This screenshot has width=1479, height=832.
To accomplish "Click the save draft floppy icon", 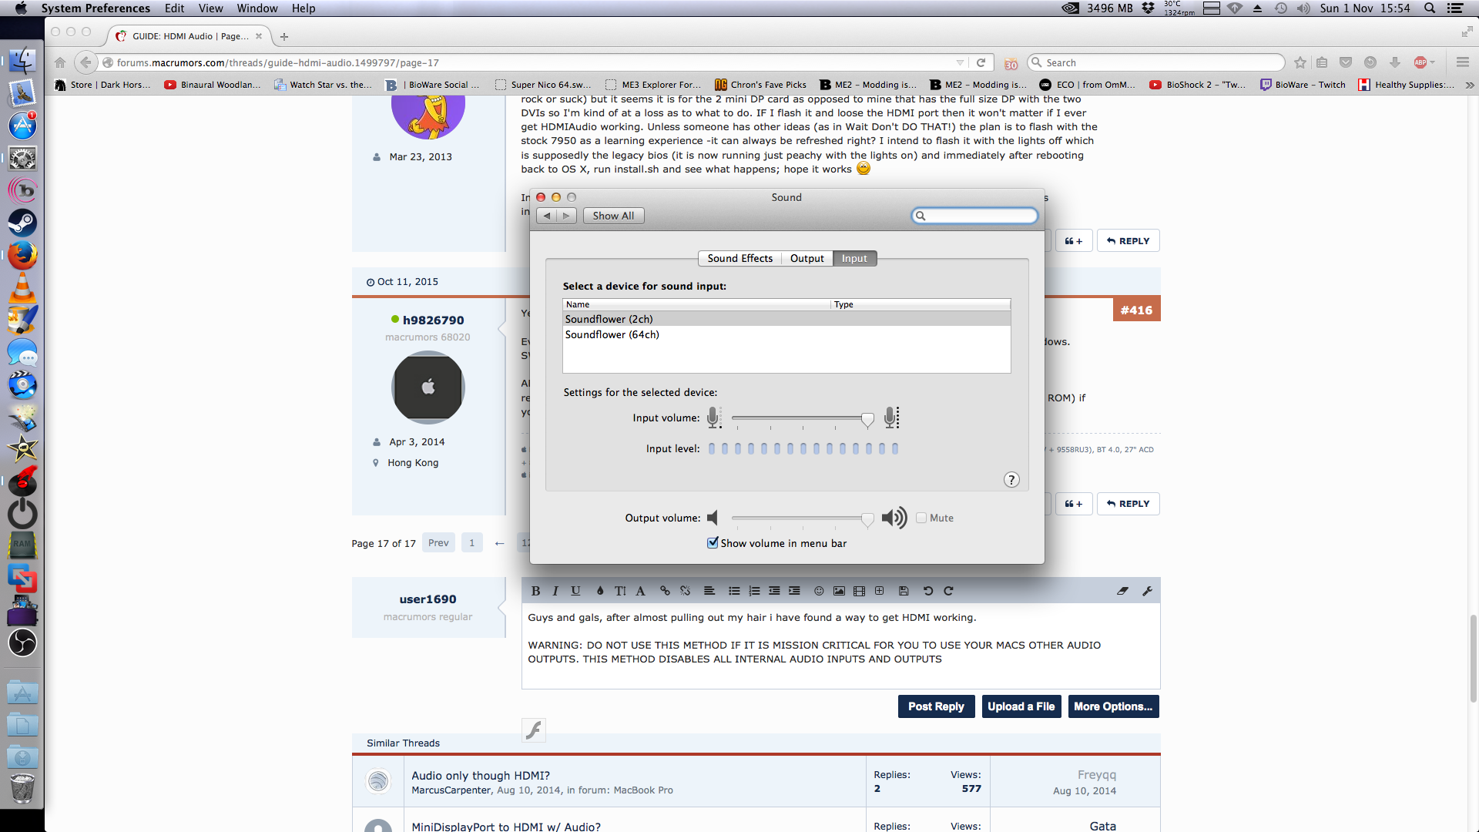I will [x=904, y=591].
